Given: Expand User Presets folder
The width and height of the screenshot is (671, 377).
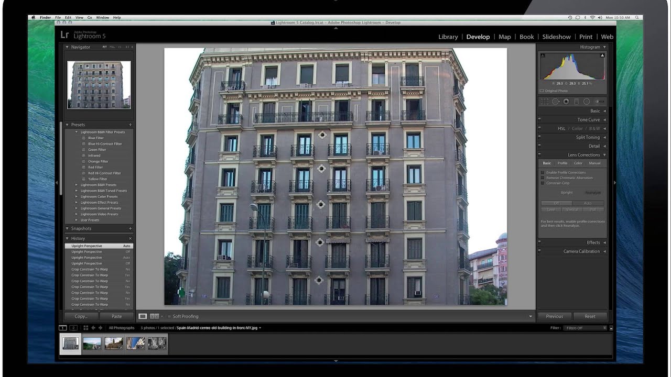Looking at the screenshot, I should tap(77, 220).
